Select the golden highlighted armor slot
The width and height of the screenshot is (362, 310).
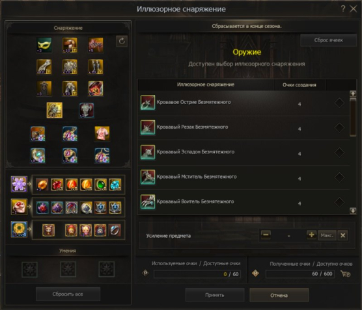(x=55, y=110)
